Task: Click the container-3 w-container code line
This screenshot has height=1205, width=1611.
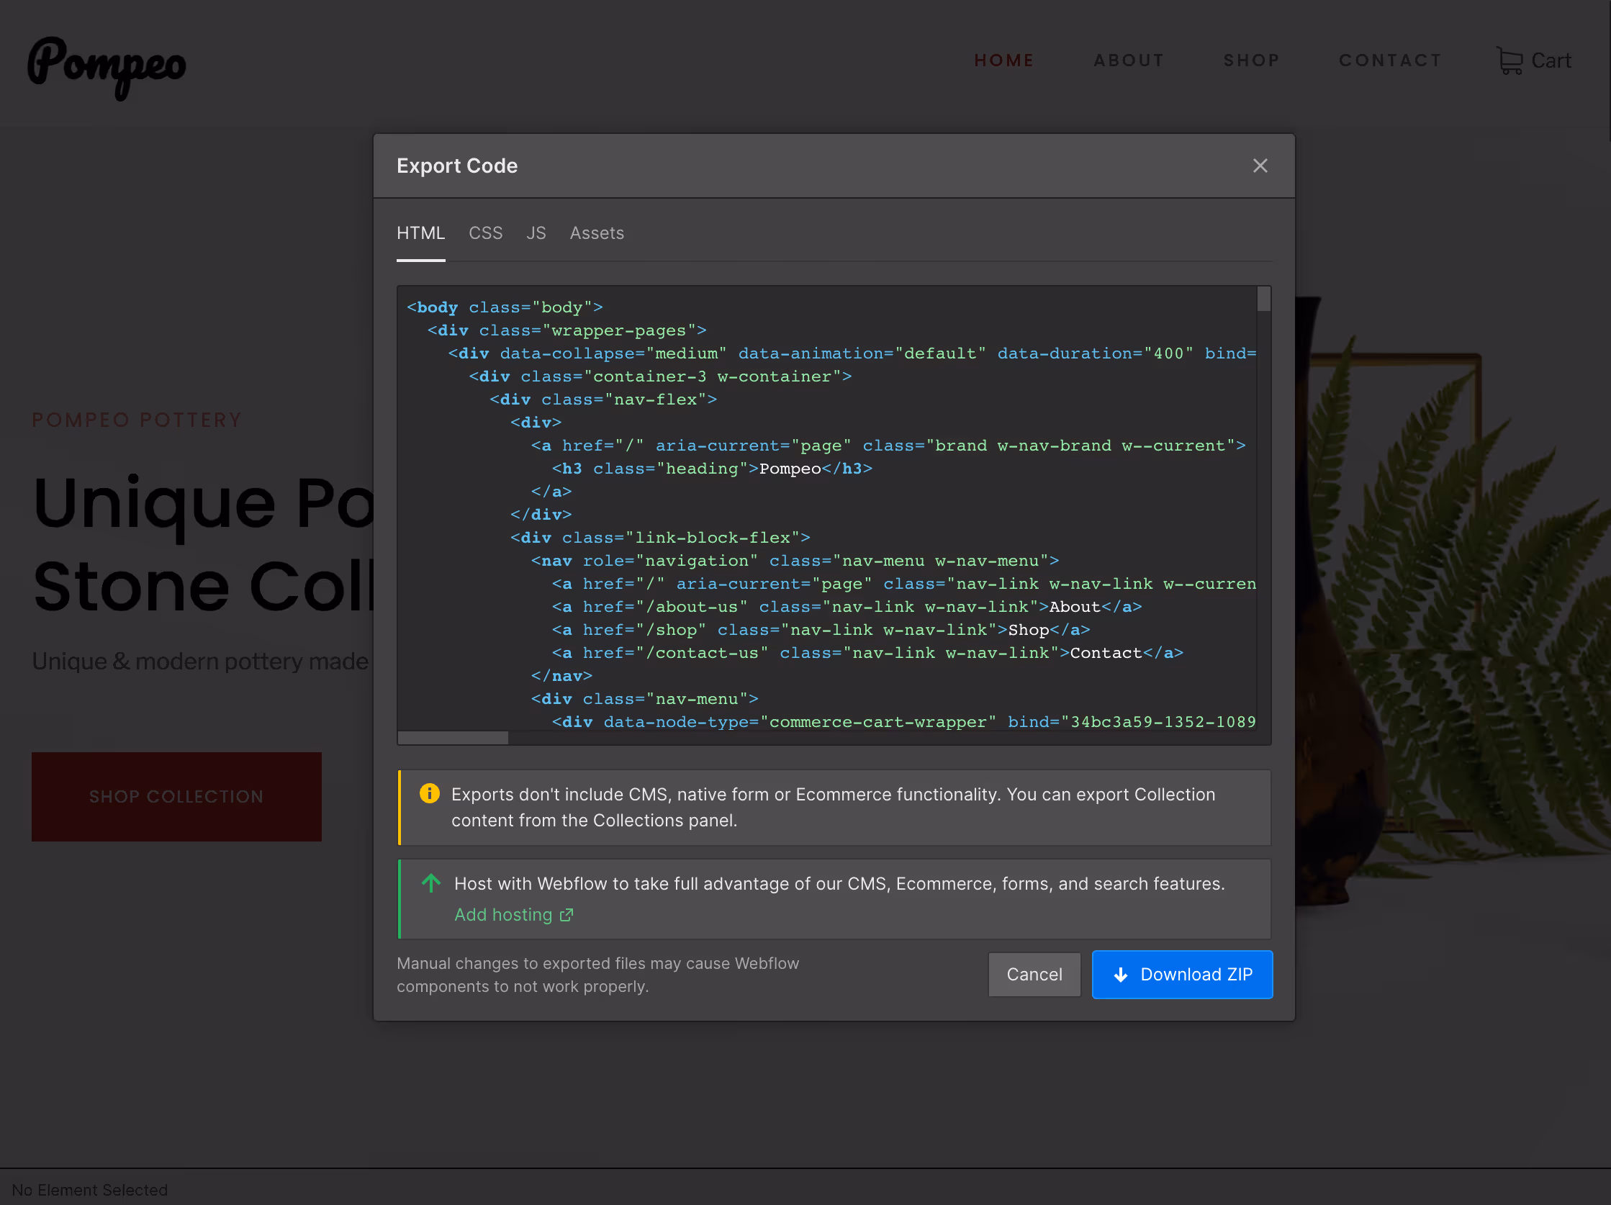Action: coord(660,376)
